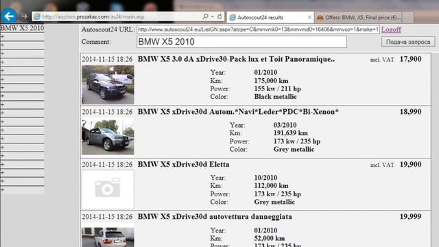The height and width of the screenshot is (247, 439).
Task: Open the white BMW X5 car thumbnail
Action: (108, 237)
